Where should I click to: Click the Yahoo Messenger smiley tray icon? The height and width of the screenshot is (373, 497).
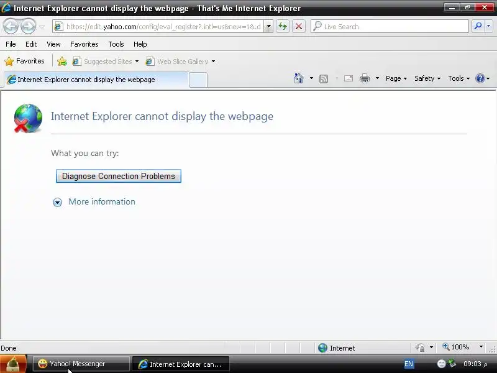pos(441,364)
